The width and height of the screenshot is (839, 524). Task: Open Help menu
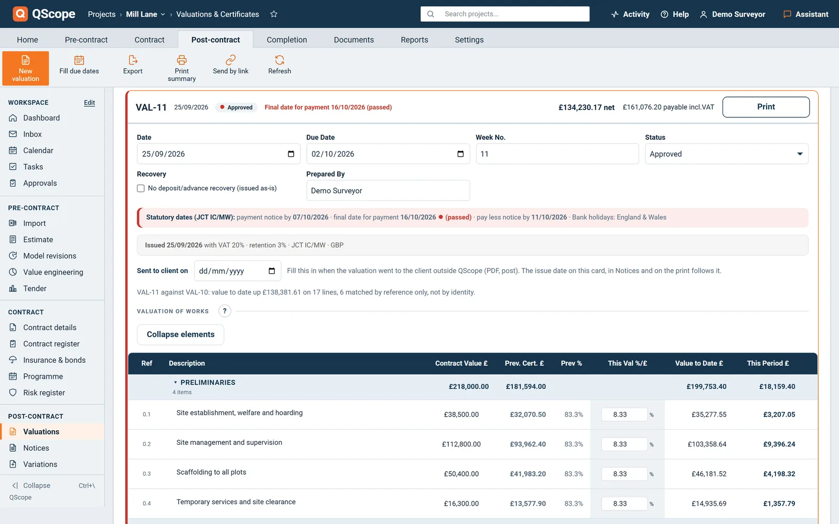(675, 14)
